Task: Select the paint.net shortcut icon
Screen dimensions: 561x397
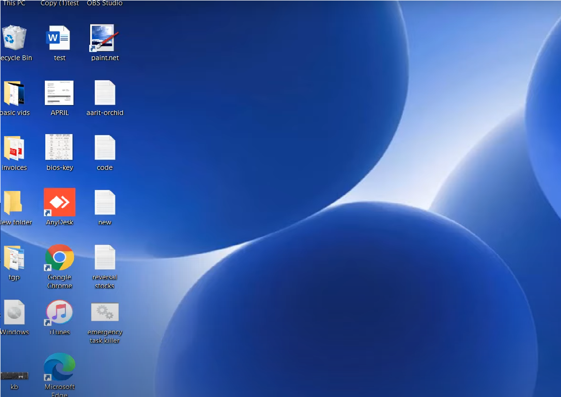Action: coord(104,38)
